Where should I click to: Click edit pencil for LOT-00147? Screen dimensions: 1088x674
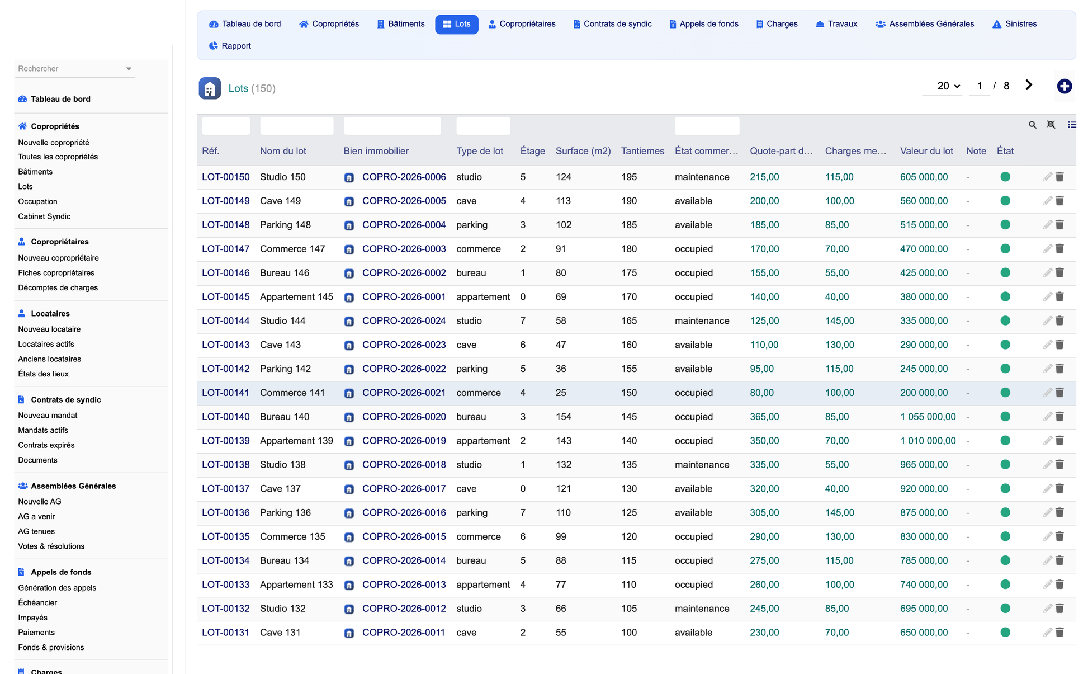pos(1047,249)
